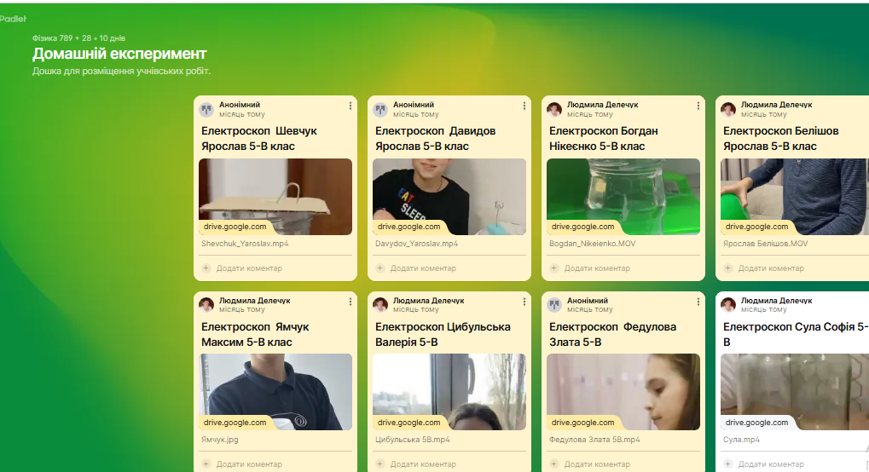The image size is (869, 472).
Task: Click Додати коментар on Нікеєнко post
Action: pos(597,268)
